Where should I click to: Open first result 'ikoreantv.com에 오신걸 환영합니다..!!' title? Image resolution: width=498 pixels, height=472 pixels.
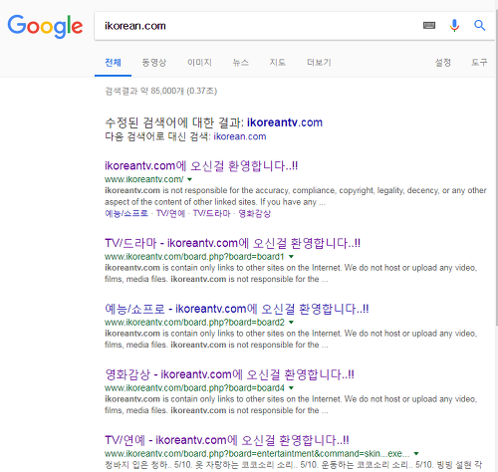(201, 165)
